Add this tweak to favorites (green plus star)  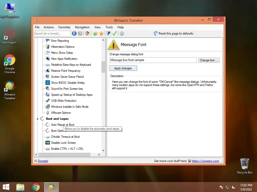click(x=95, y=34)
